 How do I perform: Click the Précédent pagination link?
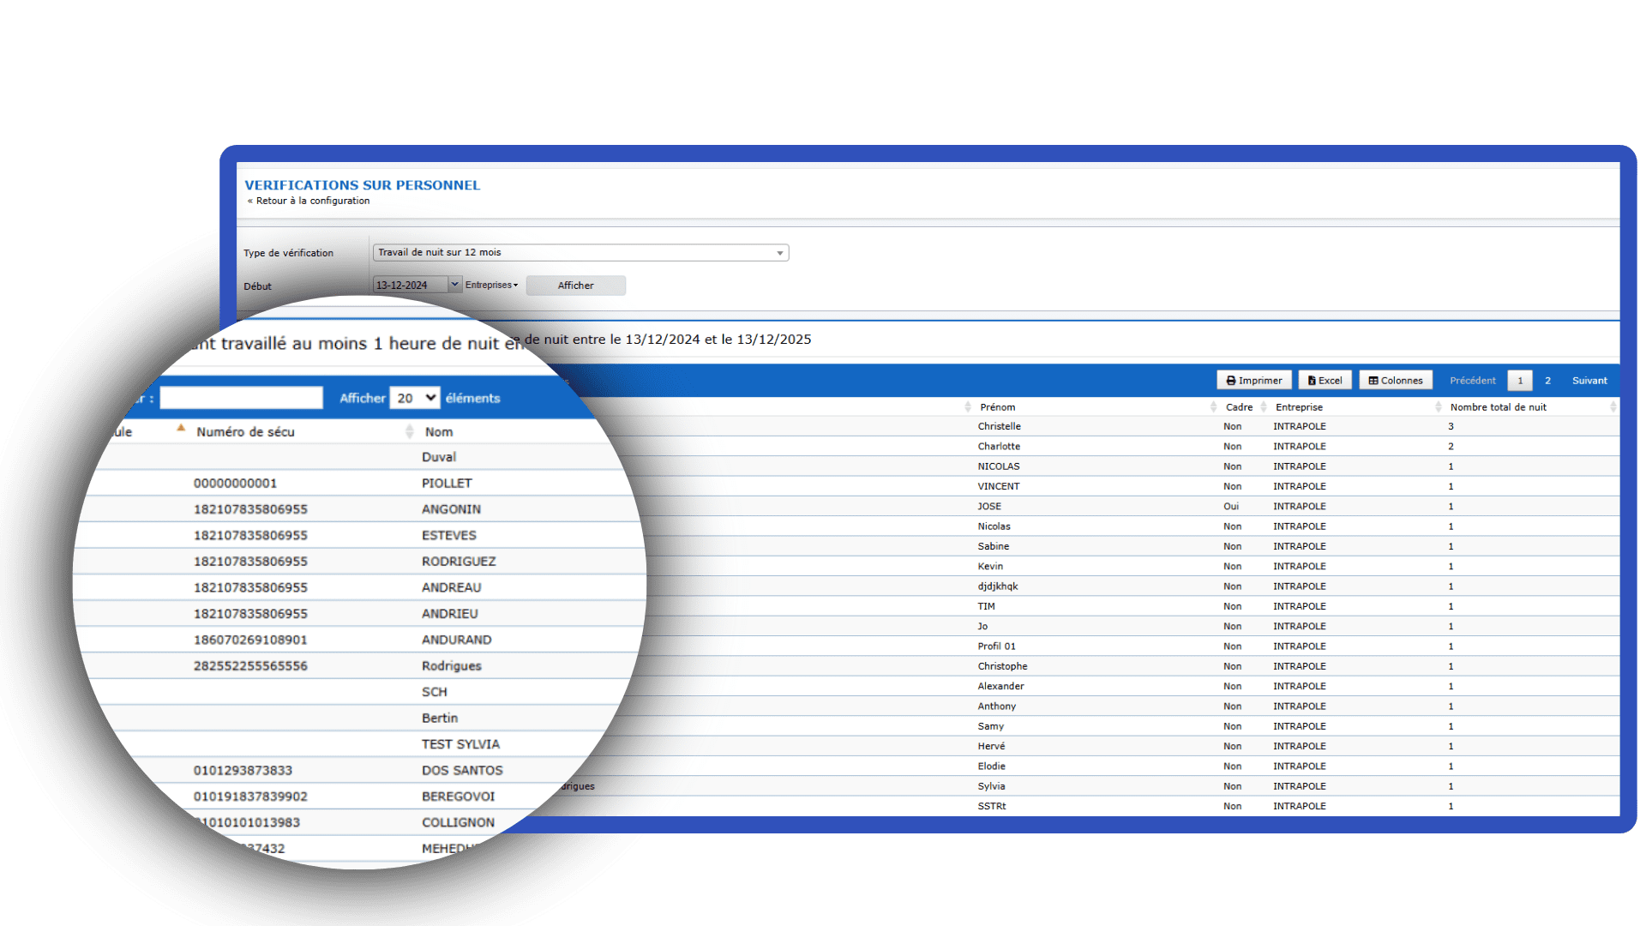coord(1472,381)
